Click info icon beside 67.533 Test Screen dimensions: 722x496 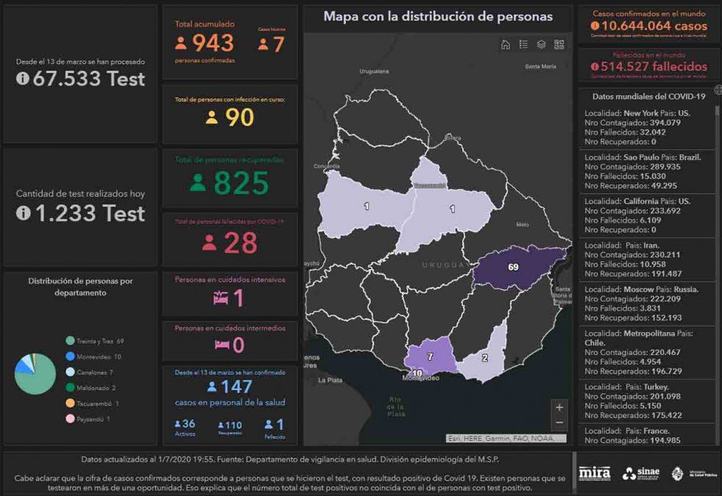pos(23,79)
